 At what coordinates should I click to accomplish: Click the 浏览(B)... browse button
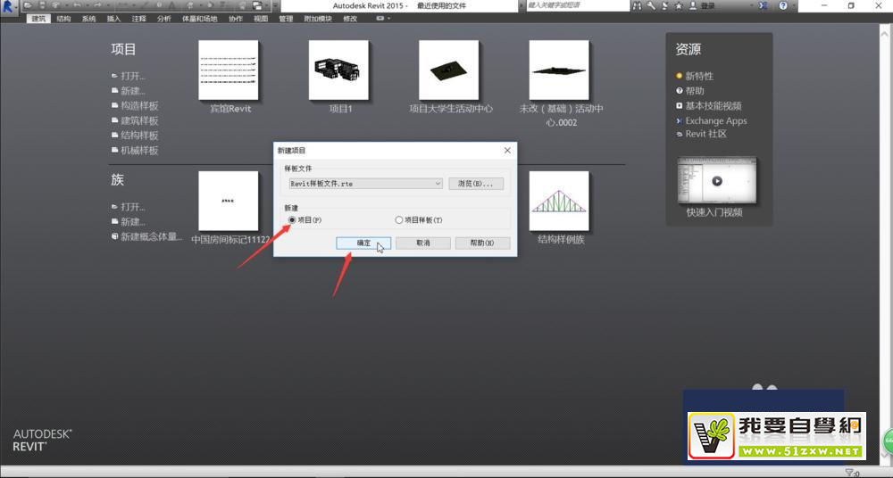(476, 184)
